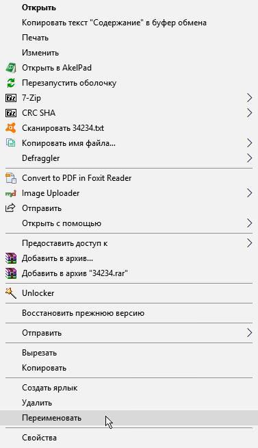Click the green restart shell icon
This screenshot has height=448, width=258.
(11, 83)
